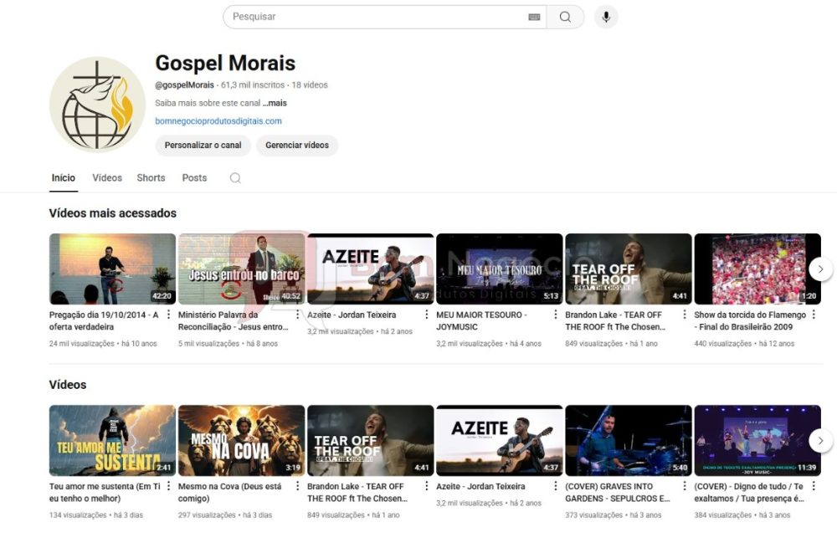Open options for TEAR OFF THE ROOF in Vídeos row

coord(427,486)
